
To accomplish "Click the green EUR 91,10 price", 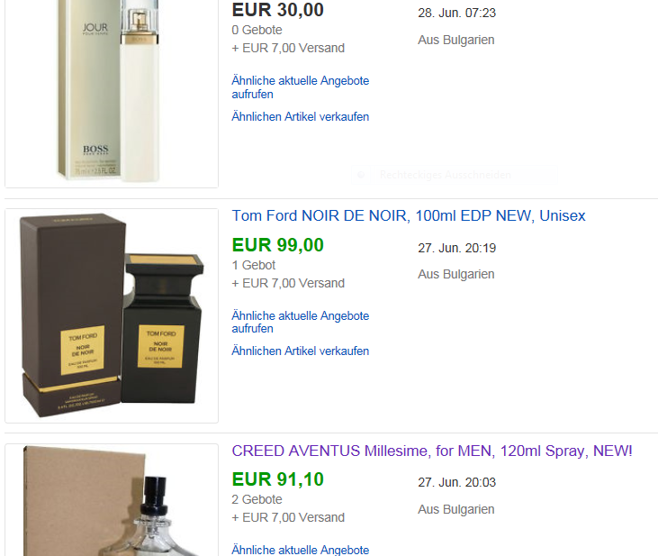I will [278, 479].
